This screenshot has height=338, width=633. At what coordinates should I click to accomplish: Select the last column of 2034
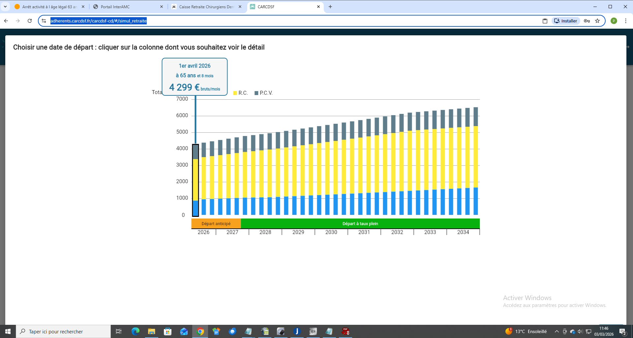(x=475, y=161)
